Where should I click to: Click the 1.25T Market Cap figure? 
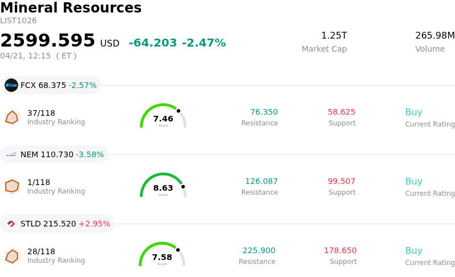[x=334, y=36]
